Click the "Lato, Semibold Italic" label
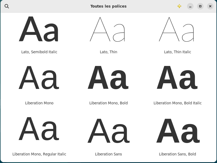Image resolution: width=217 pixels, height=163 pixels. [x=39, y=52]
